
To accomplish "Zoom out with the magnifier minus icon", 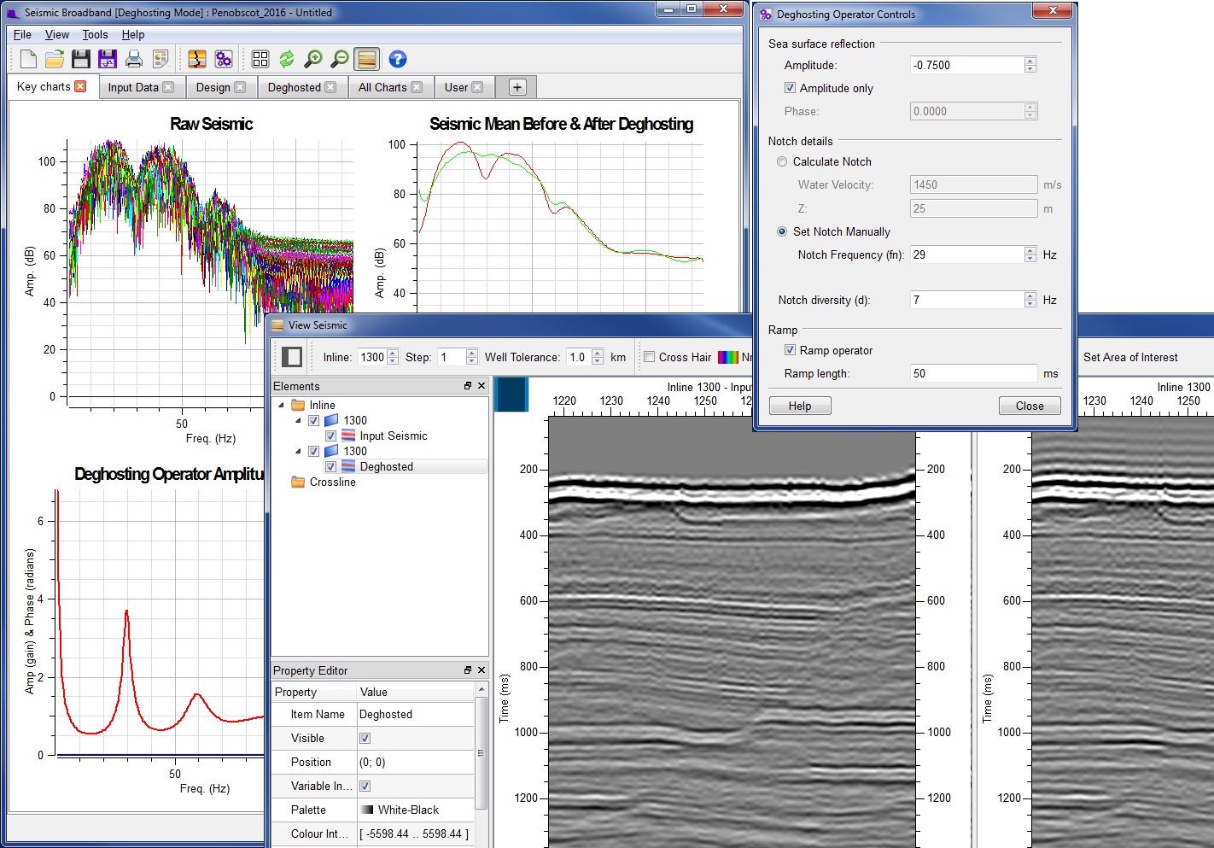I will coord(340,59).
